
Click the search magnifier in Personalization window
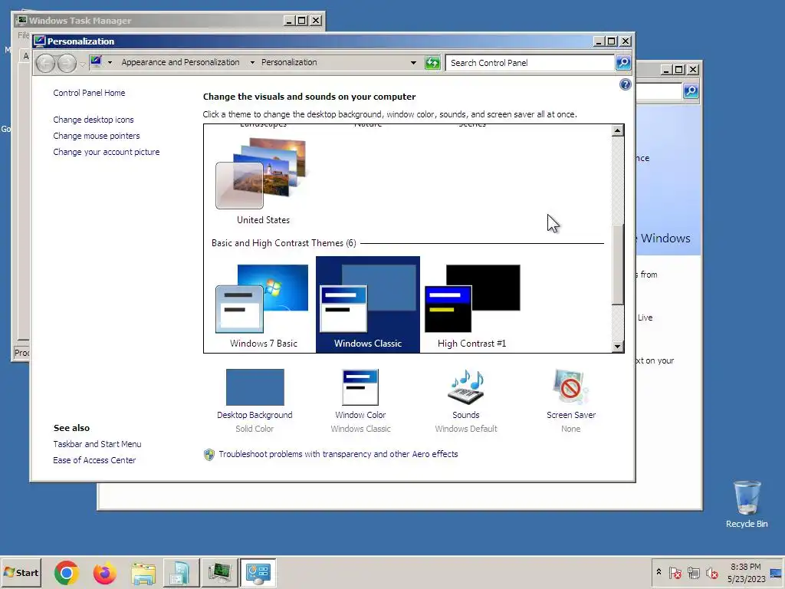click(623, 63)
